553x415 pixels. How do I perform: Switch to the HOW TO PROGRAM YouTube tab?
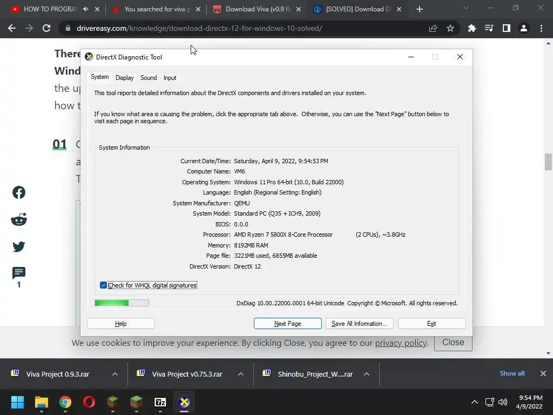[x=49, y=9]
